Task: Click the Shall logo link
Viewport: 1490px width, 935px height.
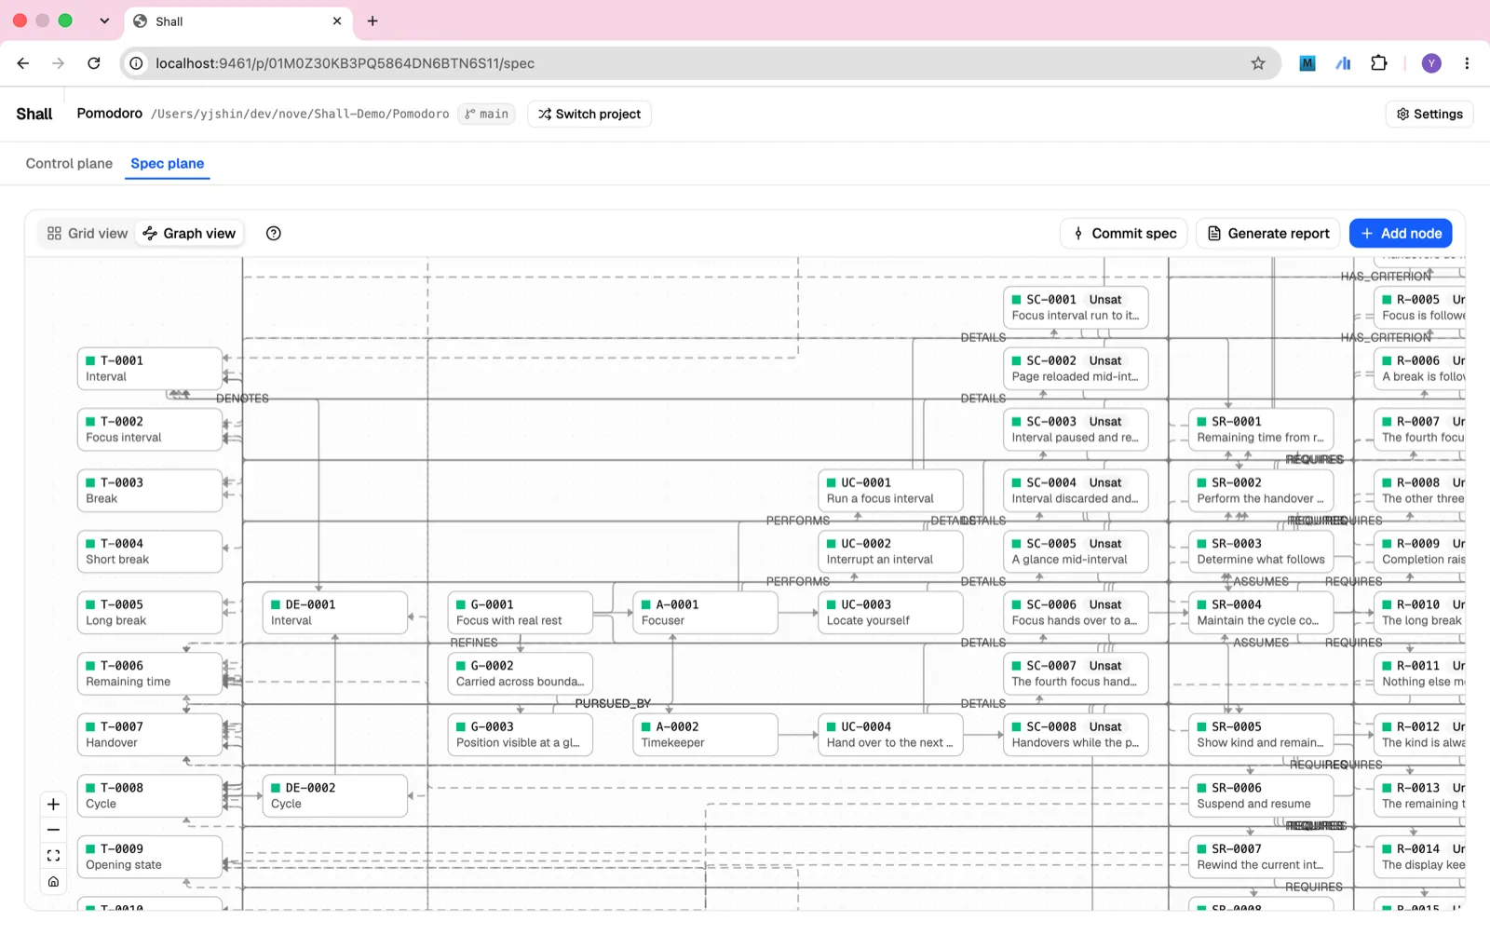Action: pyautogui.click(x=34, y=114)
